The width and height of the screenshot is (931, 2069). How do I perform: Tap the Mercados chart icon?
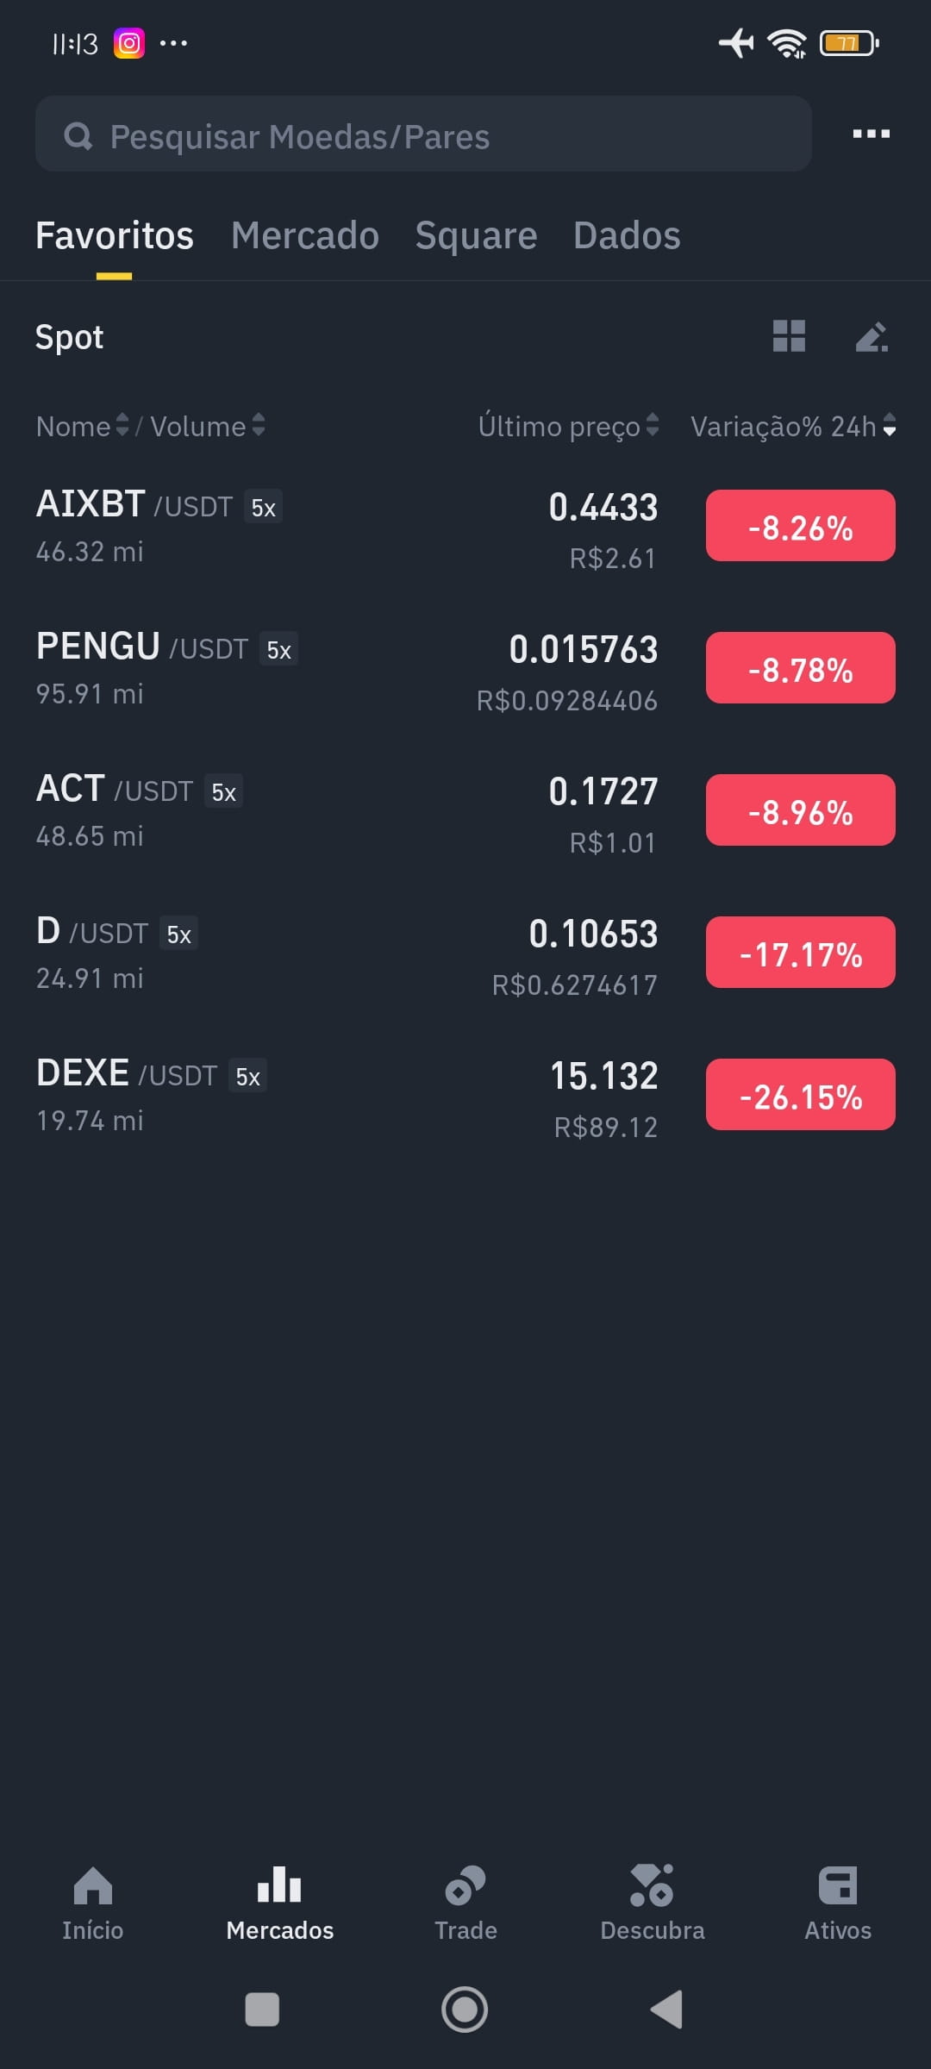click(279, 1884)
